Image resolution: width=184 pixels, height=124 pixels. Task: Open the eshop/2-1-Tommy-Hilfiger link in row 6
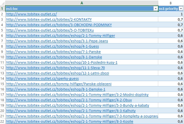60,36
